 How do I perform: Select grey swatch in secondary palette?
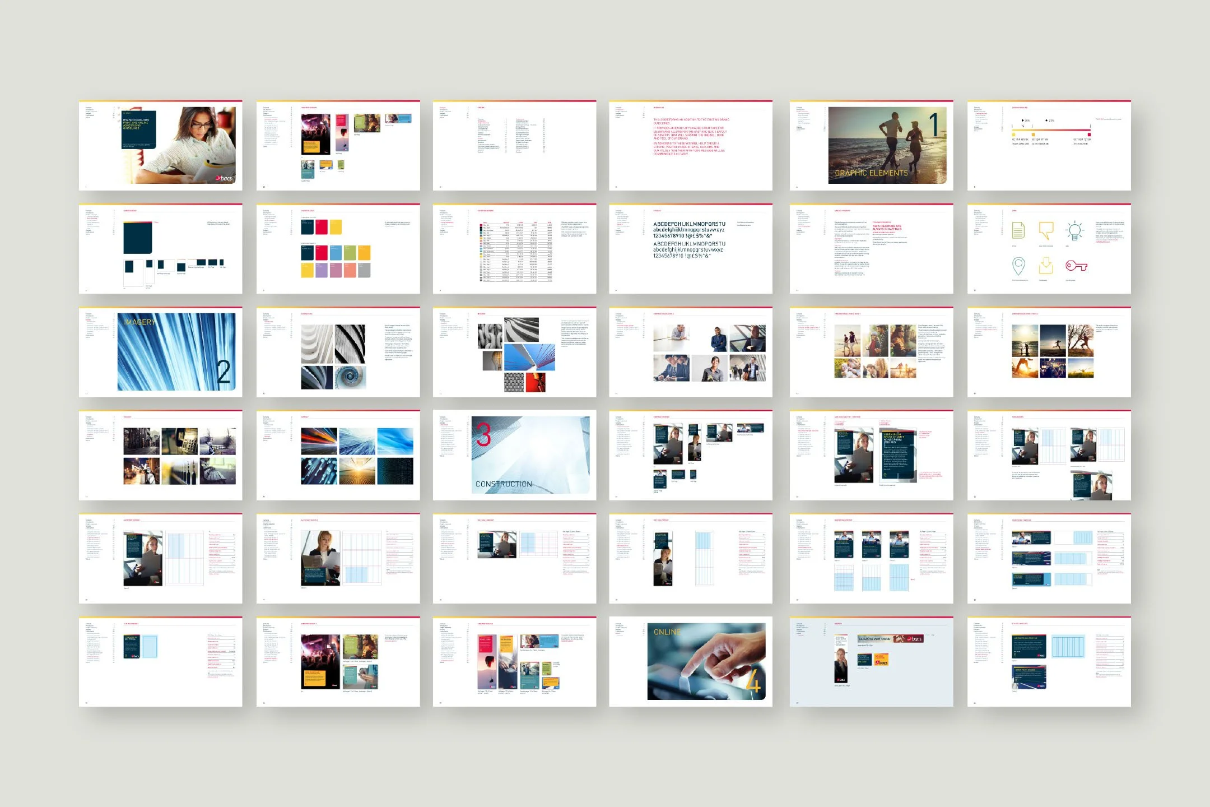click(x=364, y=270)
